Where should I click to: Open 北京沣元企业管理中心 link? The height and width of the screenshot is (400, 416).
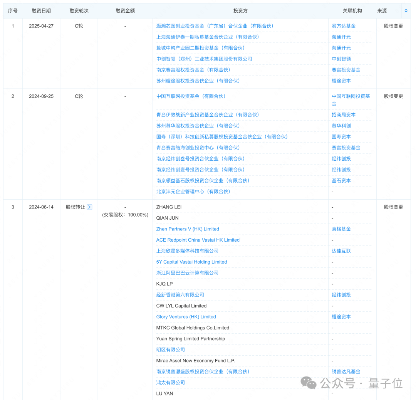[x=193, y=192]
